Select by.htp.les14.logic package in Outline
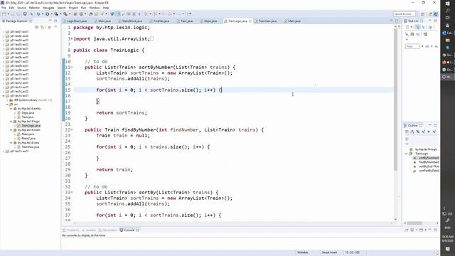Image resolution: width=455 pixels, height=256 pixels. (x=426, y=149)
